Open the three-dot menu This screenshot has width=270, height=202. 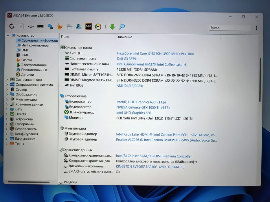[x=257, y=28]
